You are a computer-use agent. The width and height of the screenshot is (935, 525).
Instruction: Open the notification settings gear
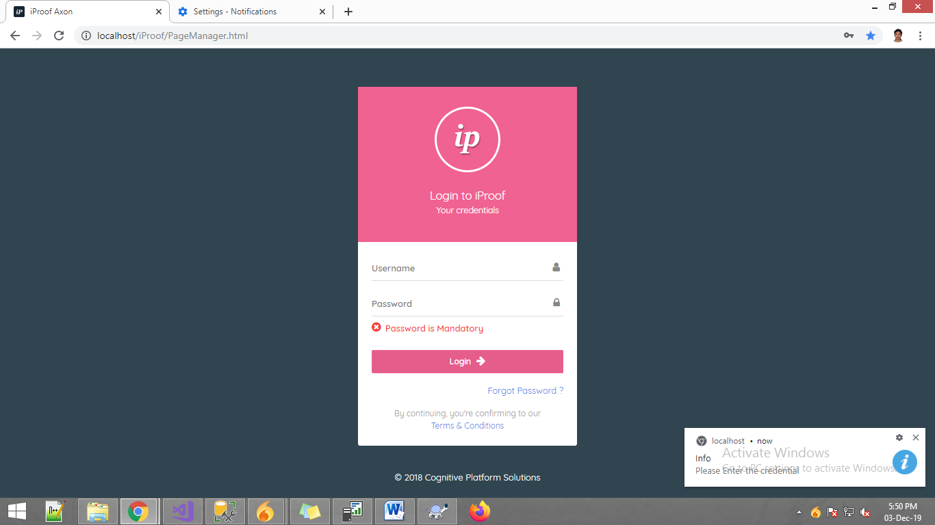pos(899,437)
